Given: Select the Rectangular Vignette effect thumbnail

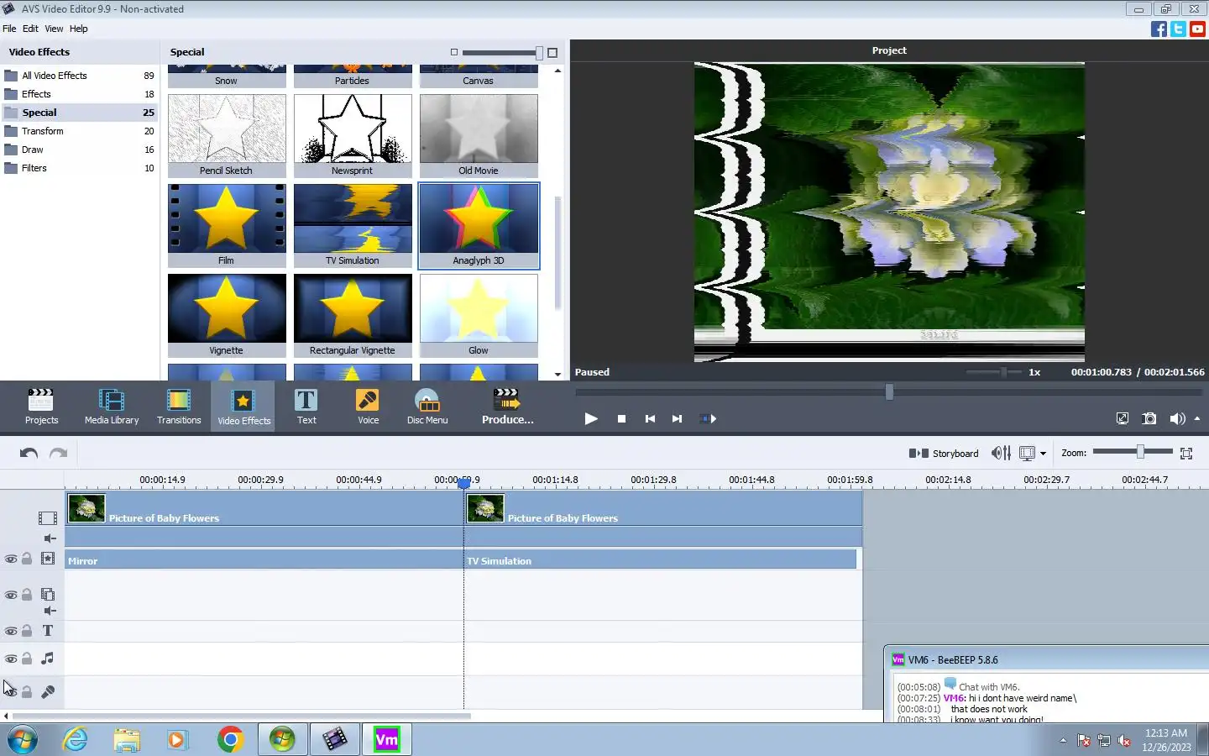Looking at the screenshot, I should click(353, 315).
